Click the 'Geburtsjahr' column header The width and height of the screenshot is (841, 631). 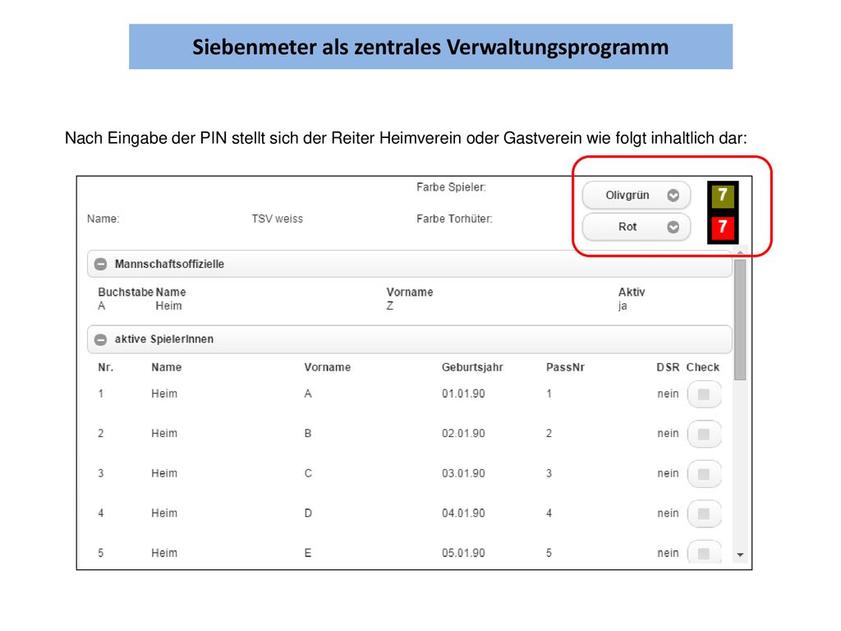click(x=472, y=367)
